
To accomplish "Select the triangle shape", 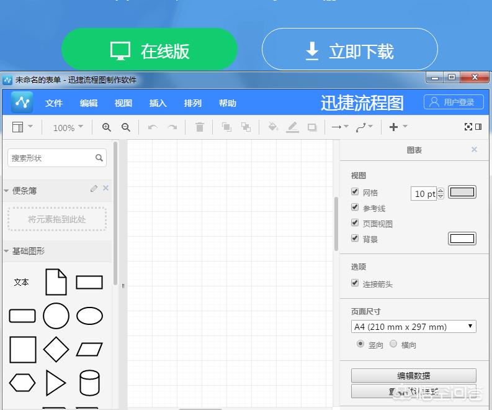I will pos(56,383).
